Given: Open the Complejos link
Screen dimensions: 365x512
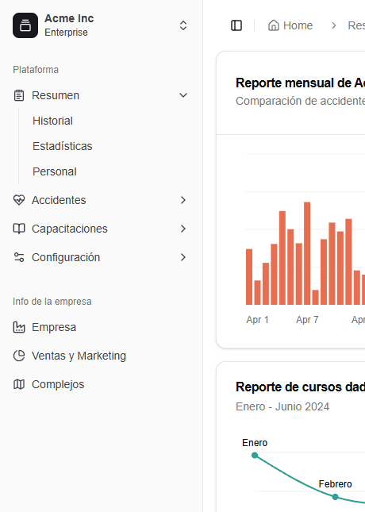Looking at the screenshot, I should 58,384.
